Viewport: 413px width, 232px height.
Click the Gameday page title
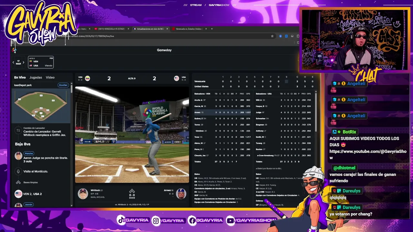pos(164,50)
